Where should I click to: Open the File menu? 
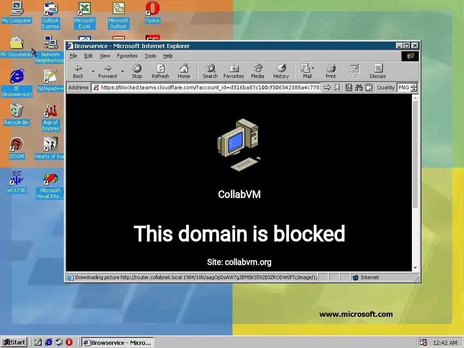(x=73, y=56)
